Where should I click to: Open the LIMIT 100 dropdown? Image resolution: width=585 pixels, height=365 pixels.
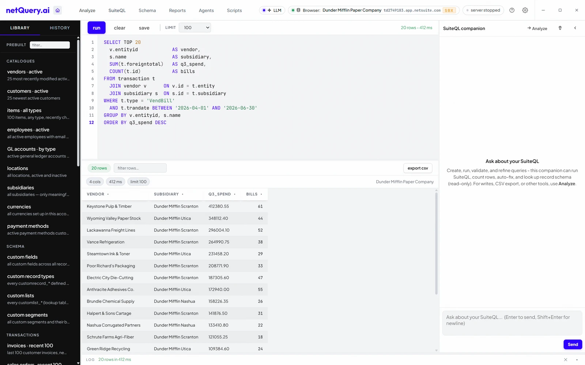pyautogui.click(x=195, y=27)
